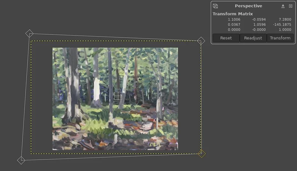Screen dimensions: 297x171
Task: Select the top-left perspective handle
Action: (29, 33)
